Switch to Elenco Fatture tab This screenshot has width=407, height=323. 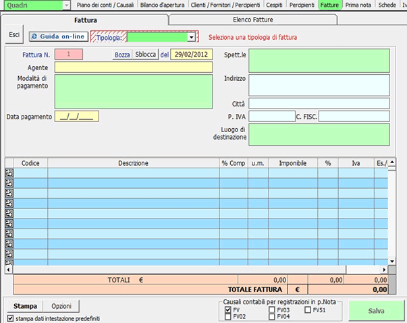click(x=253, y=20)
